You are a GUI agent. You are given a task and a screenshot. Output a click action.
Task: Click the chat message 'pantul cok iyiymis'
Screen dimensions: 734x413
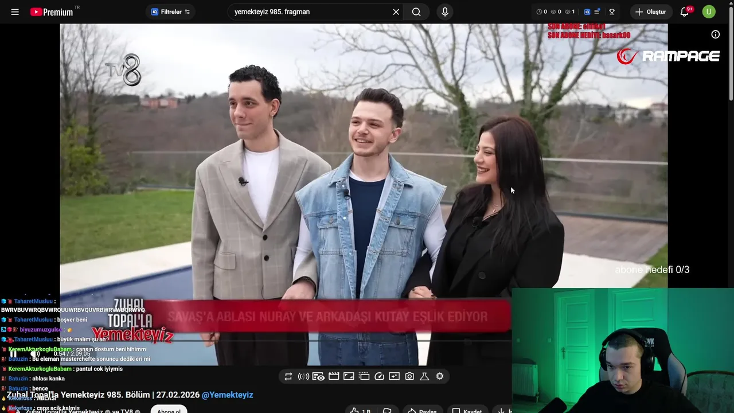pyautogui.click(x=99, y=369)
